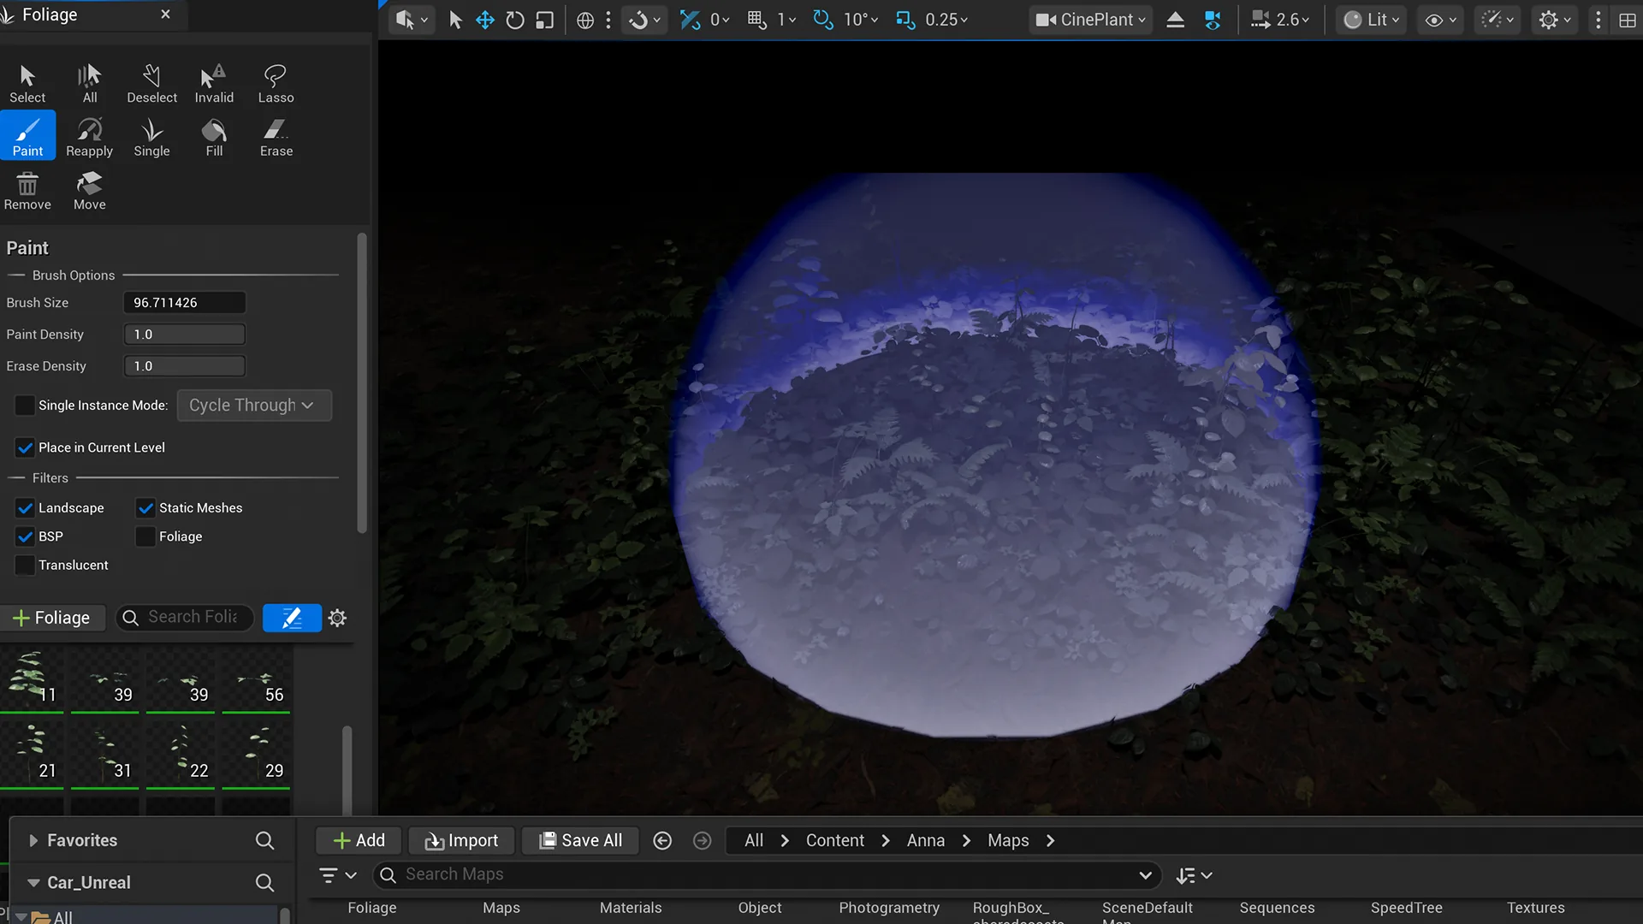Toggle camera piloting view icon
Image resolution: width=1643 pixels, height=924 pixels.
coord(1213,20)
